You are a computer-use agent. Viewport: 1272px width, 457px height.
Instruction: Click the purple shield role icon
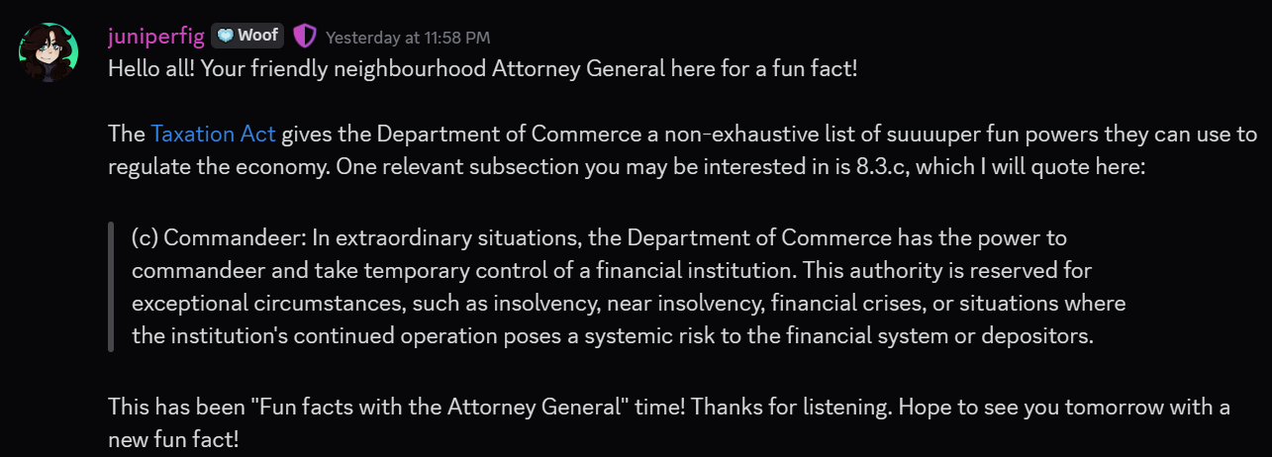[305, 37]
